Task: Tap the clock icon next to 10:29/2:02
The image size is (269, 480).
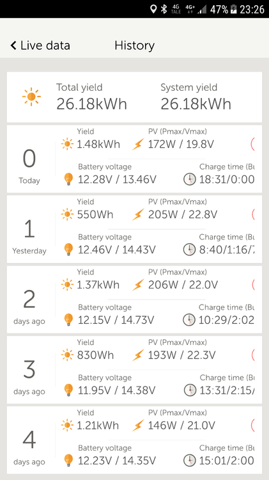Action: pos(189,320)
